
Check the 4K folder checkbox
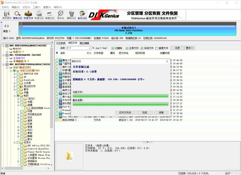click(18, 77)
